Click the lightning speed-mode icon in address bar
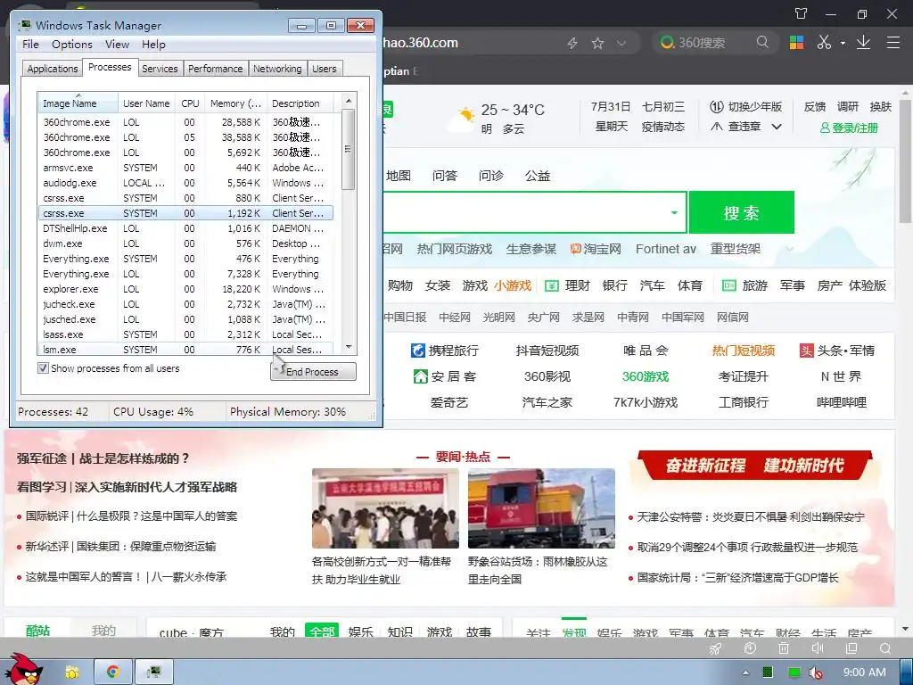Image resolution: width=913 pixels, height=685 pixels. 572,43
